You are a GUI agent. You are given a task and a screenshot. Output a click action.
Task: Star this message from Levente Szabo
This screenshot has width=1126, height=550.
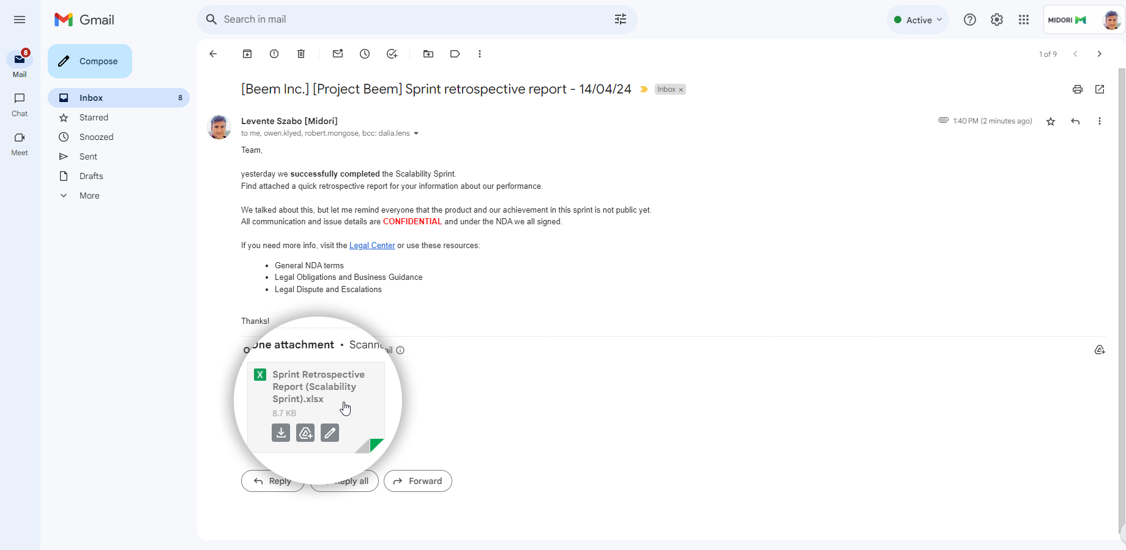(1051, 122)
